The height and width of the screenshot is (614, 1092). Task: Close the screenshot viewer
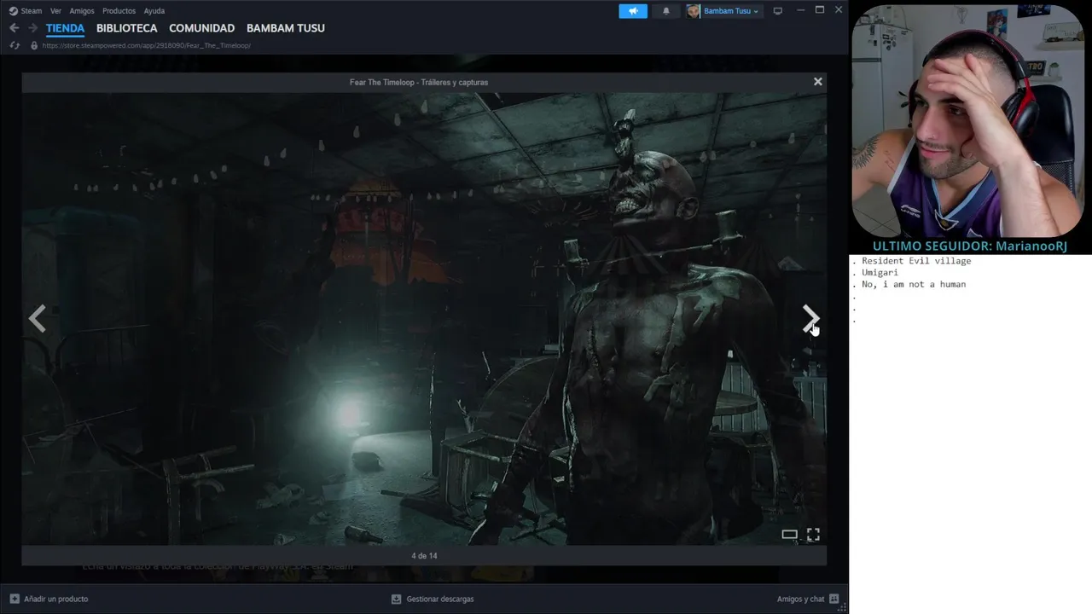click(818, 82)
